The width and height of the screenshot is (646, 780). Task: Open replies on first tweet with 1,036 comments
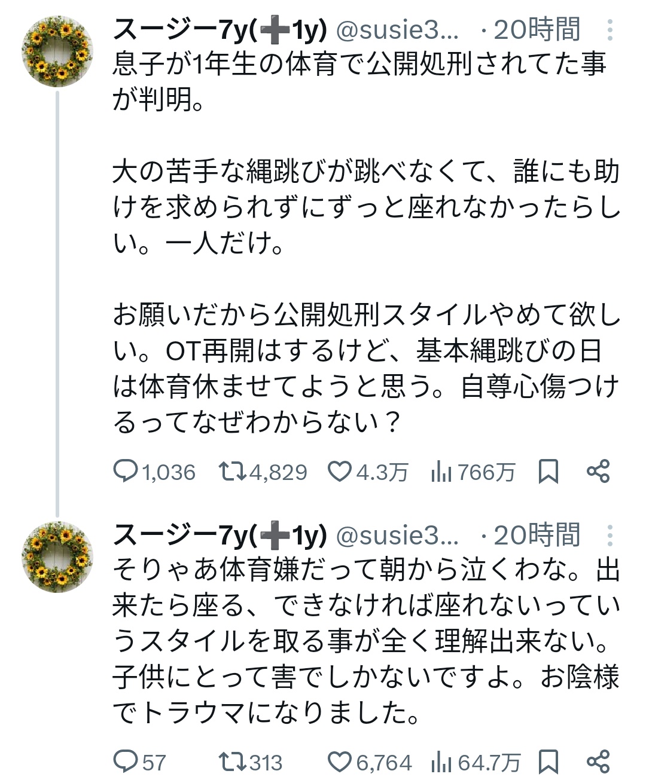[x=155, y=472]
